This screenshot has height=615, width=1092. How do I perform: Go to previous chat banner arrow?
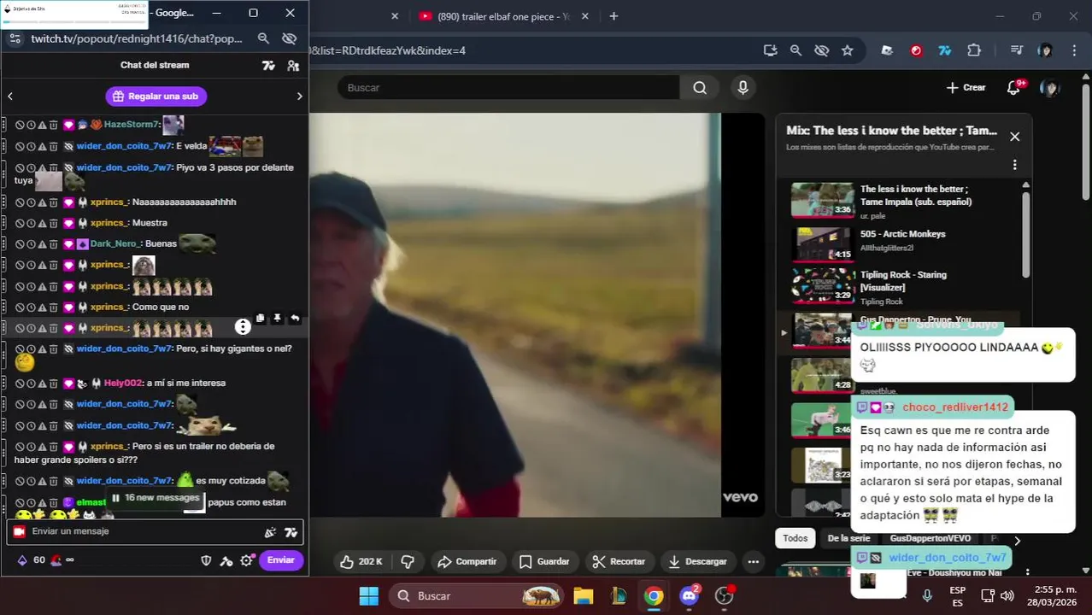(10, 97)
